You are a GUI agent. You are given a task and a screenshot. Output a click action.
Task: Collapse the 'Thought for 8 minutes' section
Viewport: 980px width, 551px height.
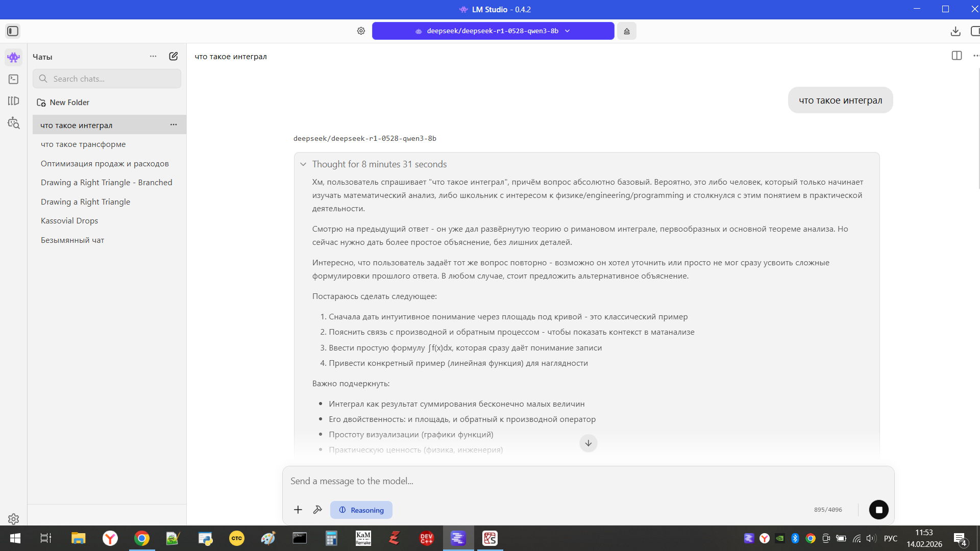[303, 164]
